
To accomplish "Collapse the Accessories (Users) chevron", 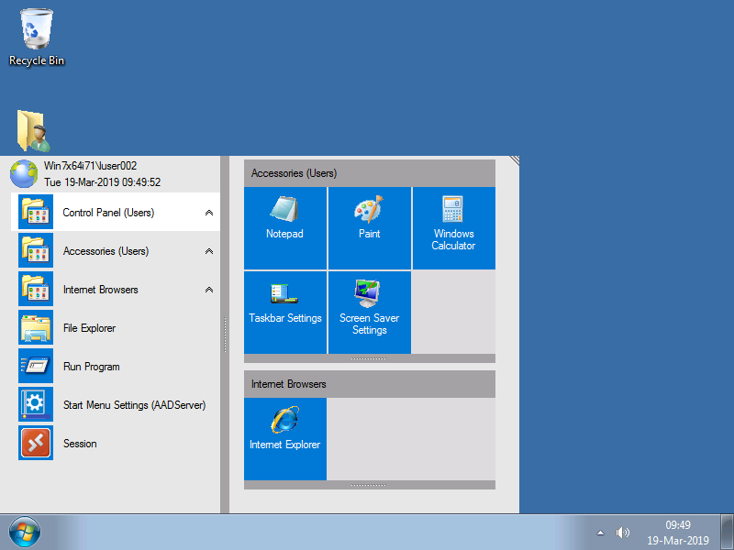I will [209, 251].
